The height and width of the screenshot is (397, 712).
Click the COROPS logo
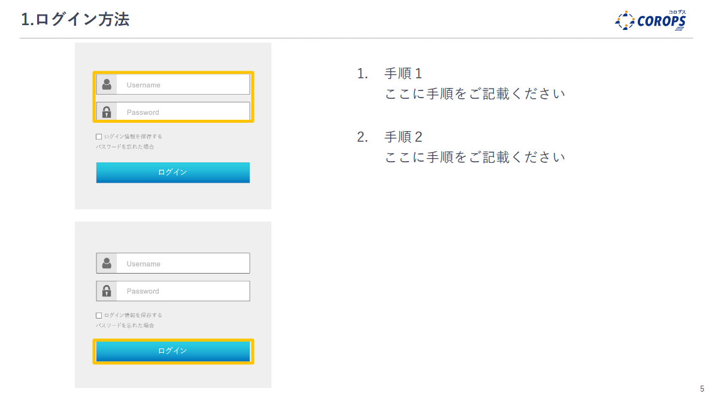click(651, 20)
